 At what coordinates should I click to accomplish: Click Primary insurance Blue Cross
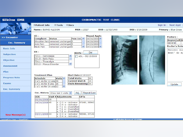pos(176,30)
